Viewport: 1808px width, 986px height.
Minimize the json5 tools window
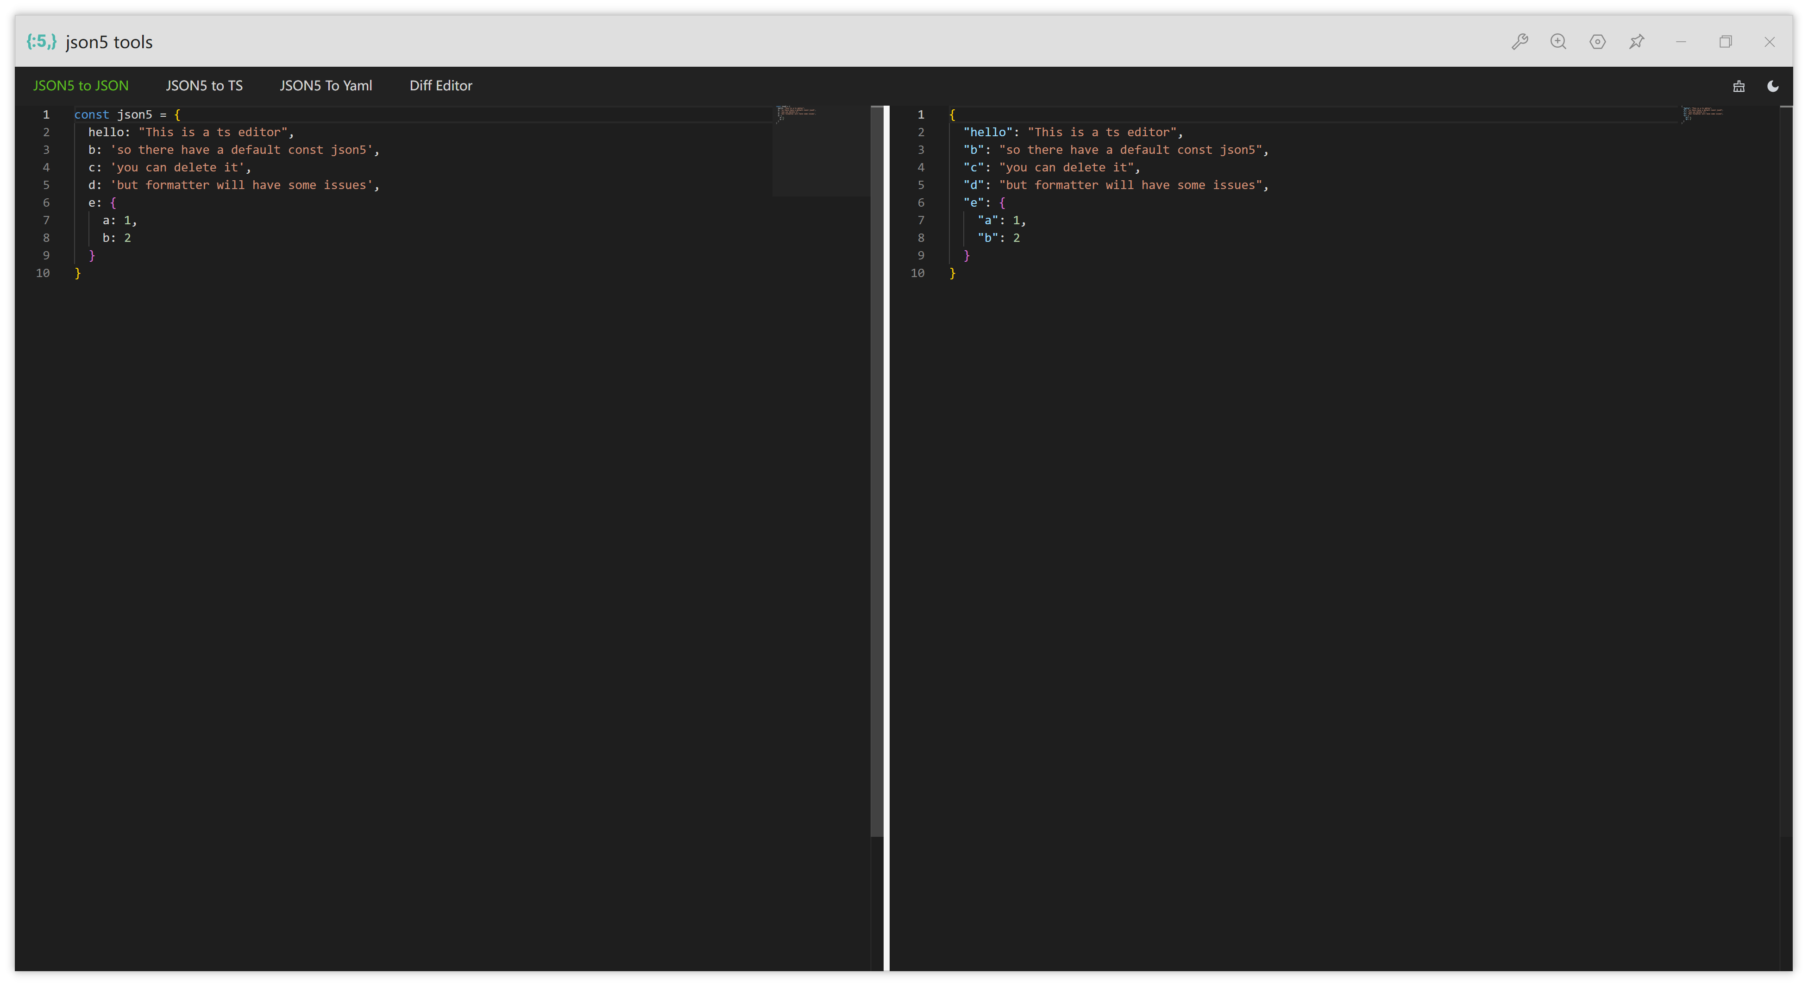click(1681, 41)
